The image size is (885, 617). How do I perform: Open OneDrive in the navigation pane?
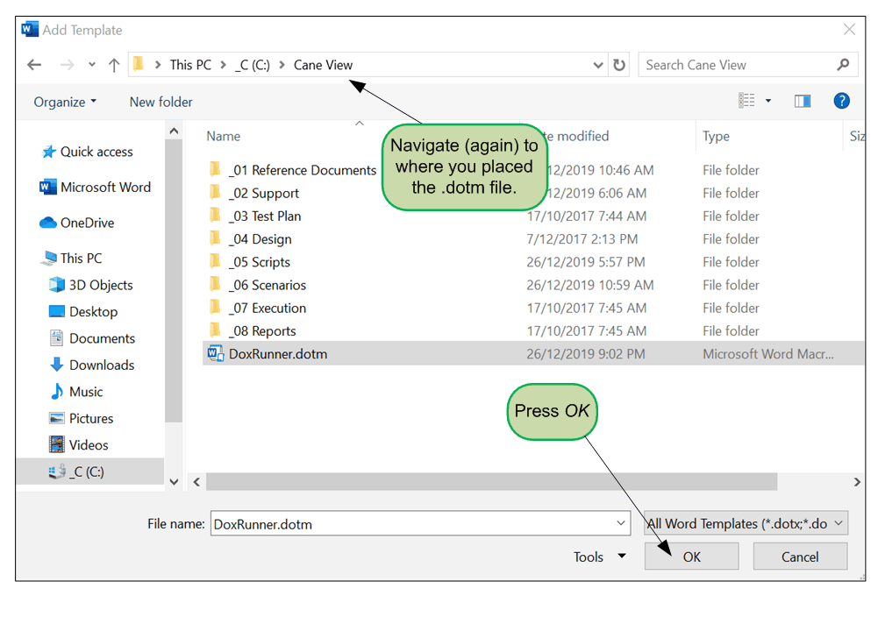(x=77, y=223)
